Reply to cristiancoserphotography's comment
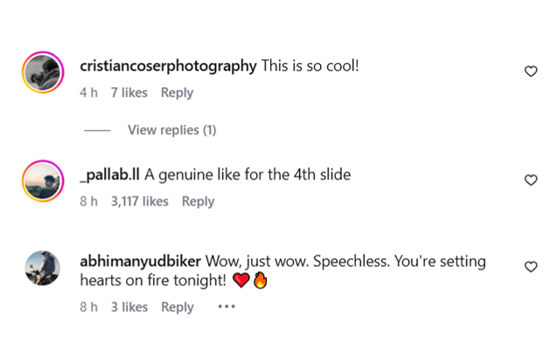This screenshot has height=356, width=550. click(x=177, y=92)
